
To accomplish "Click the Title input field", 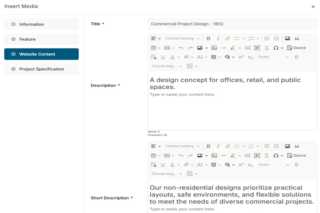I will [x=232, y=24].
